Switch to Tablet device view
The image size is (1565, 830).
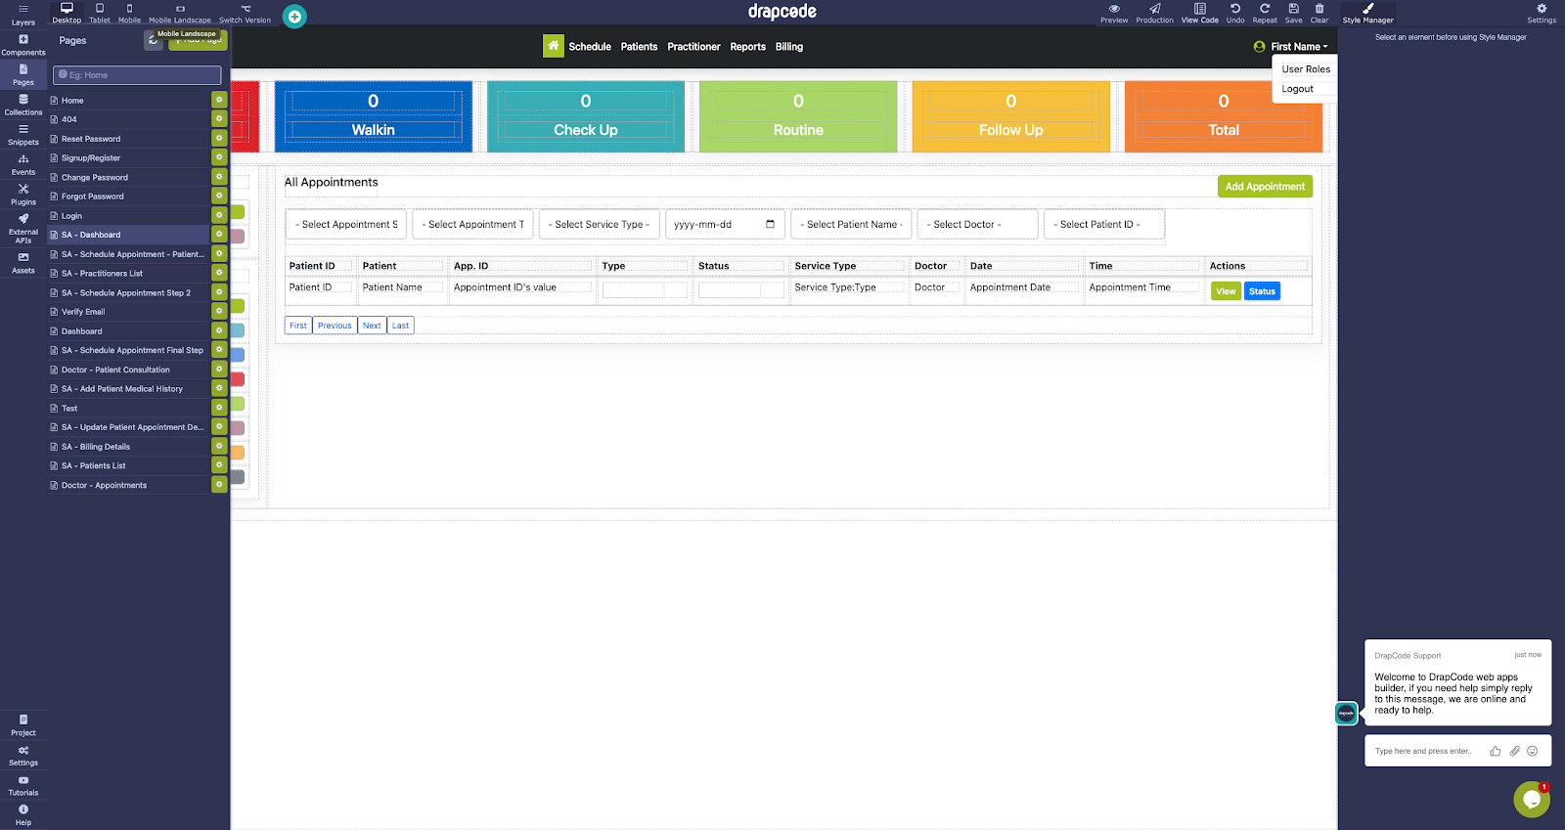click(x=100, y=13)
